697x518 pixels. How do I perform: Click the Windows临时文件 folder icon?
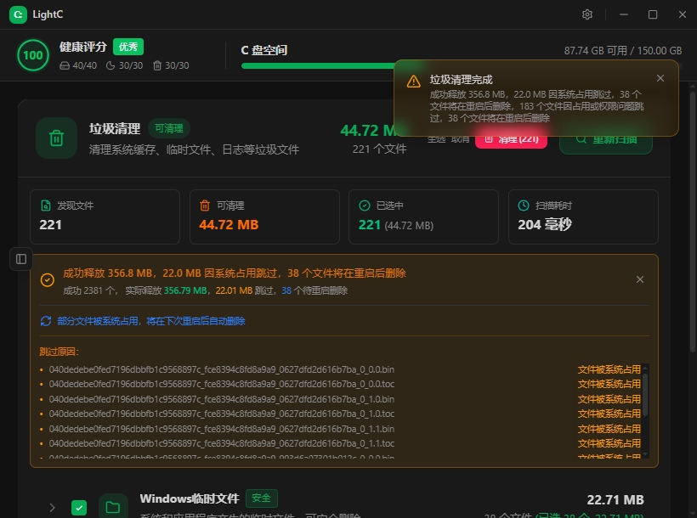(x=113, y=506)
